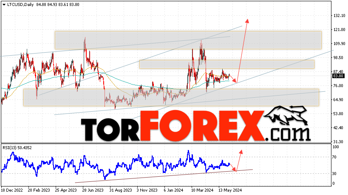Click the 28 Jun 2023 date label
The height and width of the screenshot is (195, 348).
(x=93, y=190)
